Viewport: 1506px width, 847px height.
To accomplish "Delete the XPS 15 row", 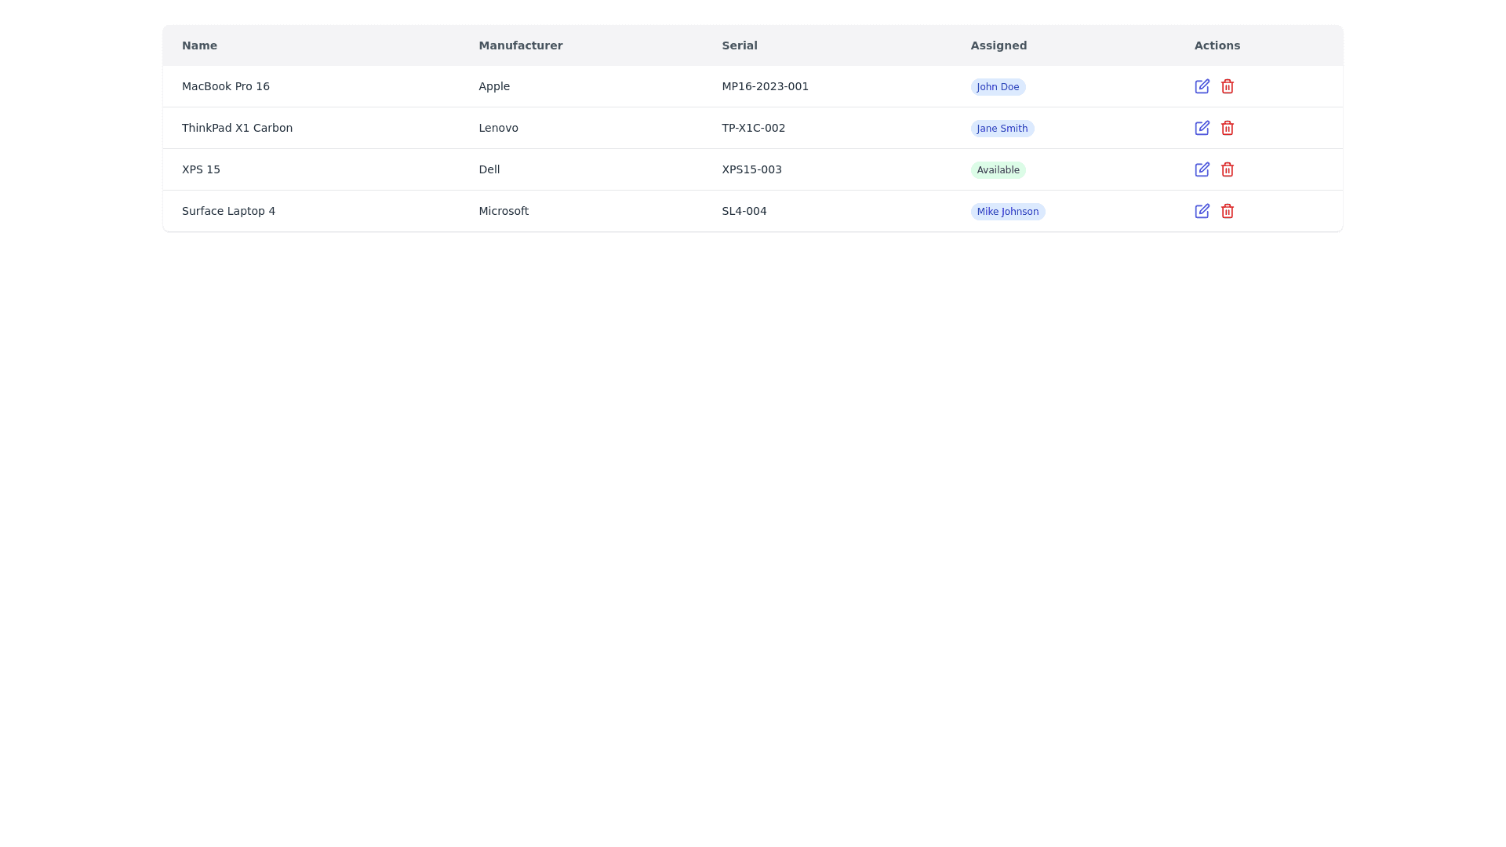I will pos(1227,169).
